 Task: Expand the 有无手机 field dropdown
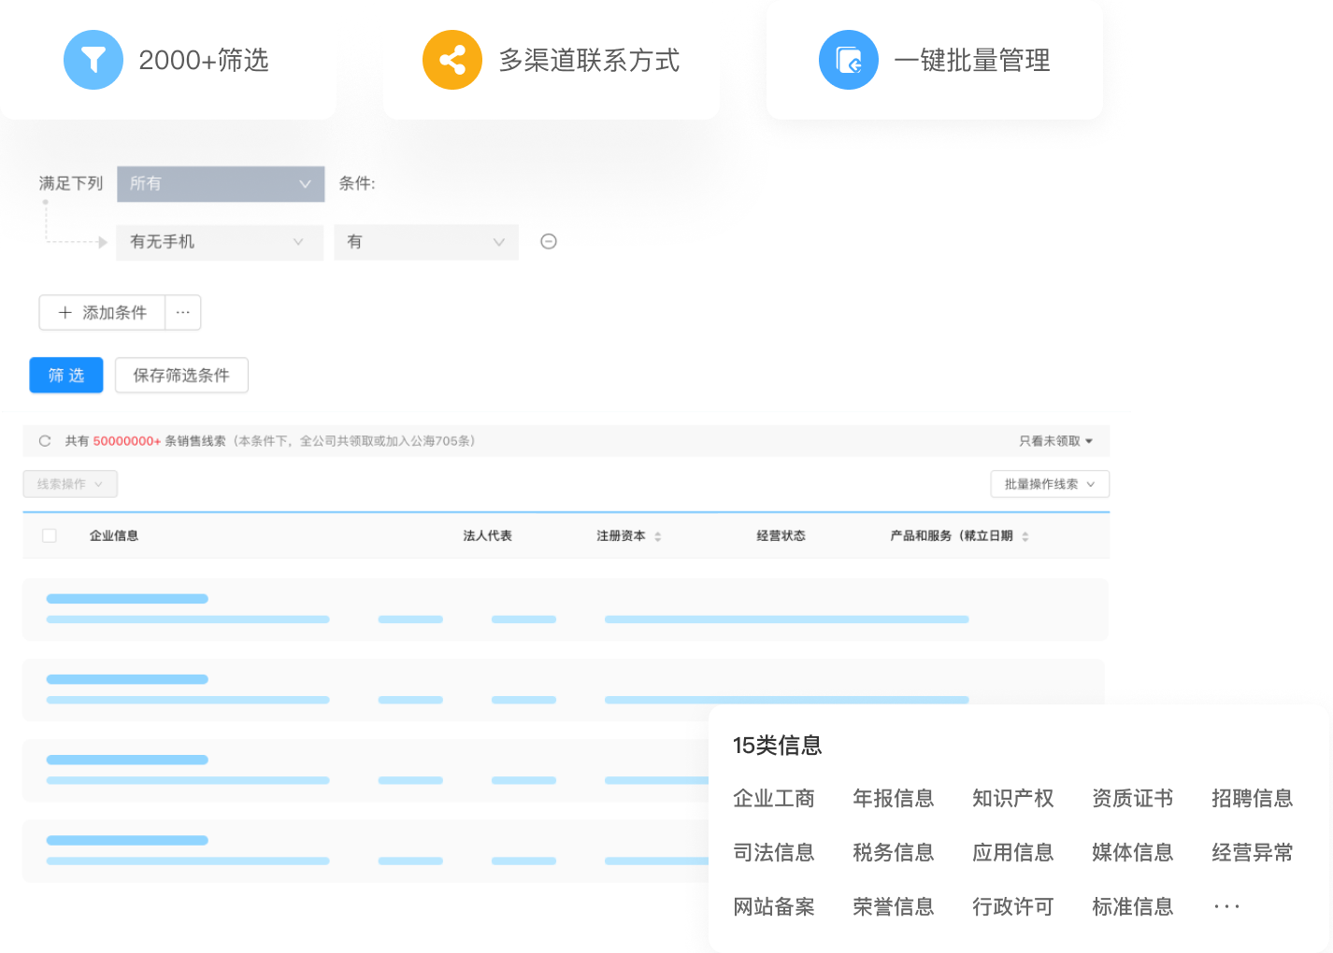click(x=219, y=242)
